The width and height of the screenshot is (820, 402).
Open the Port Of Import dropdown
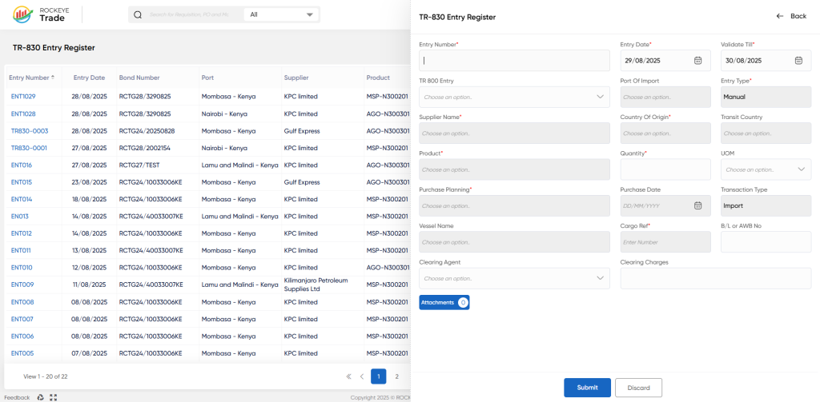click(x=665, y=98)
